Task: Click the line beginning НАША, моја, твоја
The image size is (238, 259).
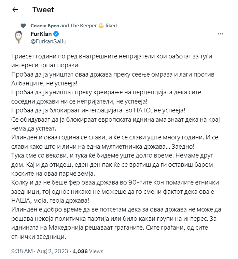Action: 50,201
